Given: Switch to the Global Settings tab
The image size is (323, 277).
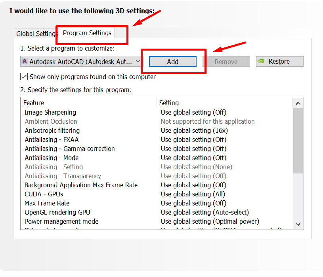Looking at the screenshot, I should tap(36, 34).
